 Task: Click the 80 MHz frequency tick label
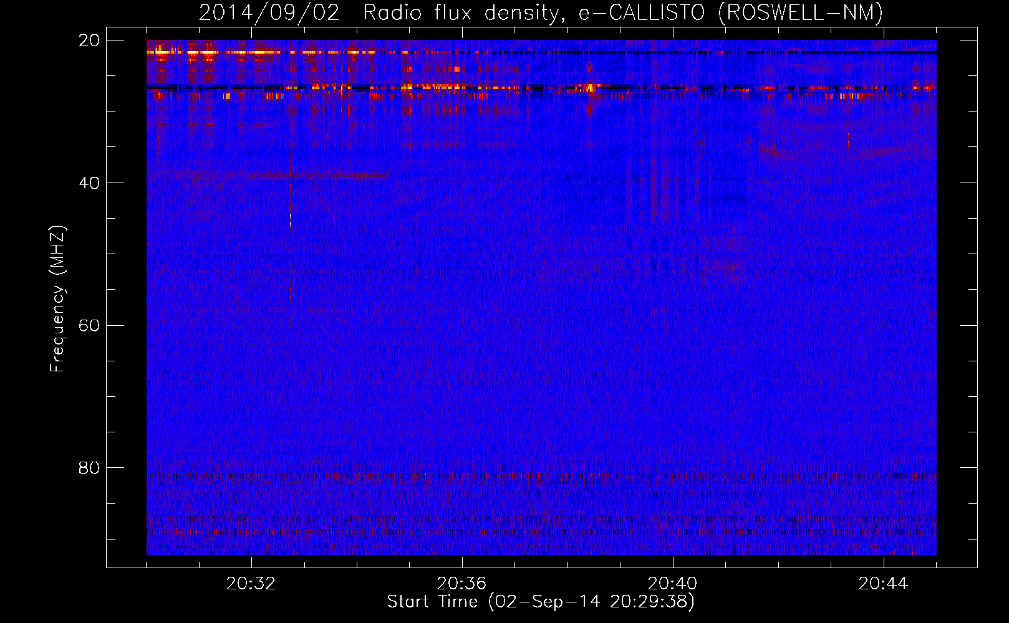89,468
